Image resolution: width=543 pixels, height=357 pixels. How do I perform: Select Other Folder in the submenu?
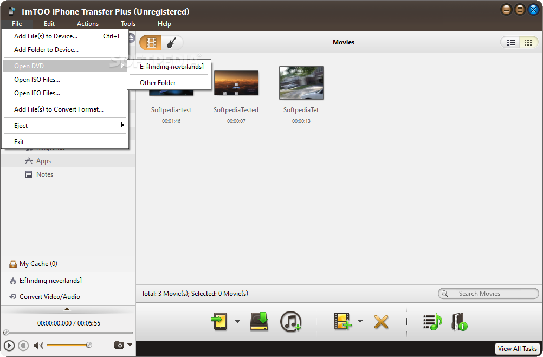(169, 83)
